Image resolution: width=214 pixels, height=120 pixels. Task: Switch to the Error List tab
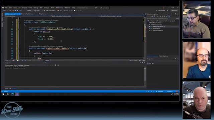[x=8, y=89]
